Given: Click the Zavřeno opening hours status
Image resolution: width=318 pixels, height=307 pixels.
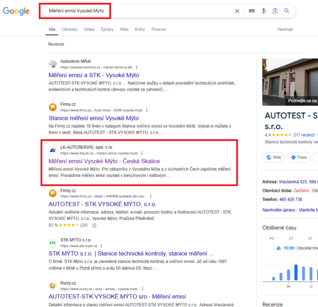Looking at the screenshot, I should tap(301, 190).
